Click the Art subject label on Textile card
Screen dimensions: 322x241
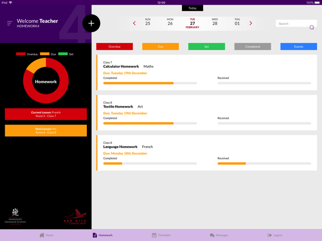pyautogui.click(x=140, y=107)
